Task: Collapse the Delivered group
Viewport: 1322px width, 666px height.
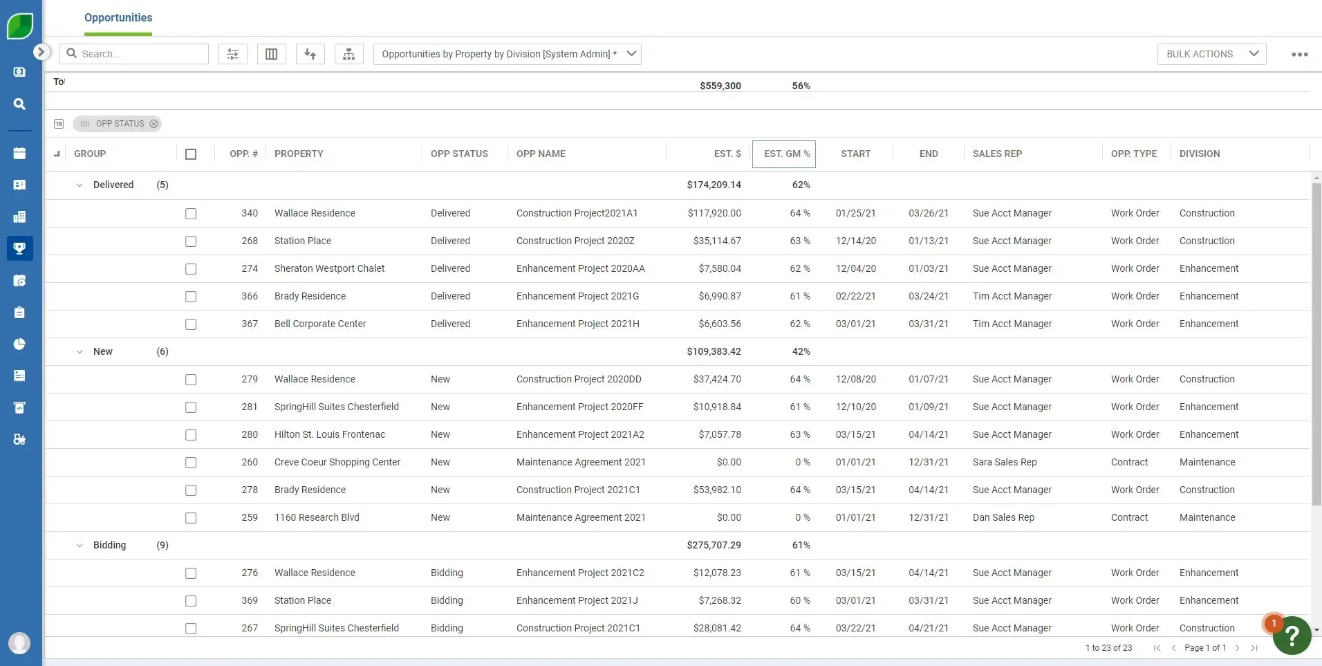Action: coord(79,185)
